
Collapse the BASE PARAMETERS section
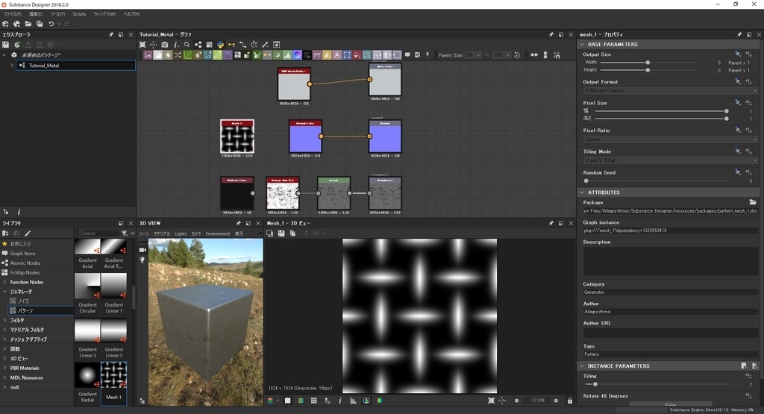(x=582, y=44)
